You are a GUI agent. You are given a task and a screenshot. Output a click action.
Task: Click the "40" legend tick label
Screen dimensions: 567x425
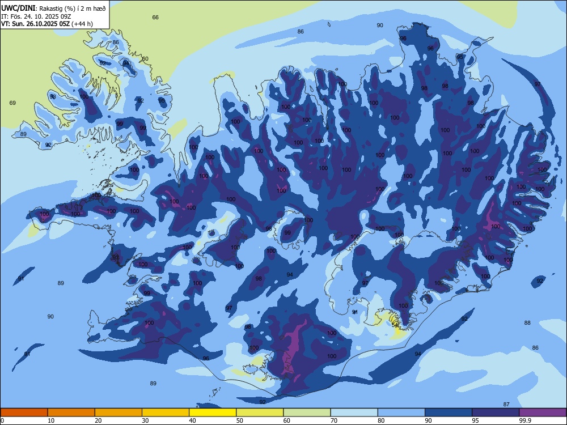click(x=193, y=420)
